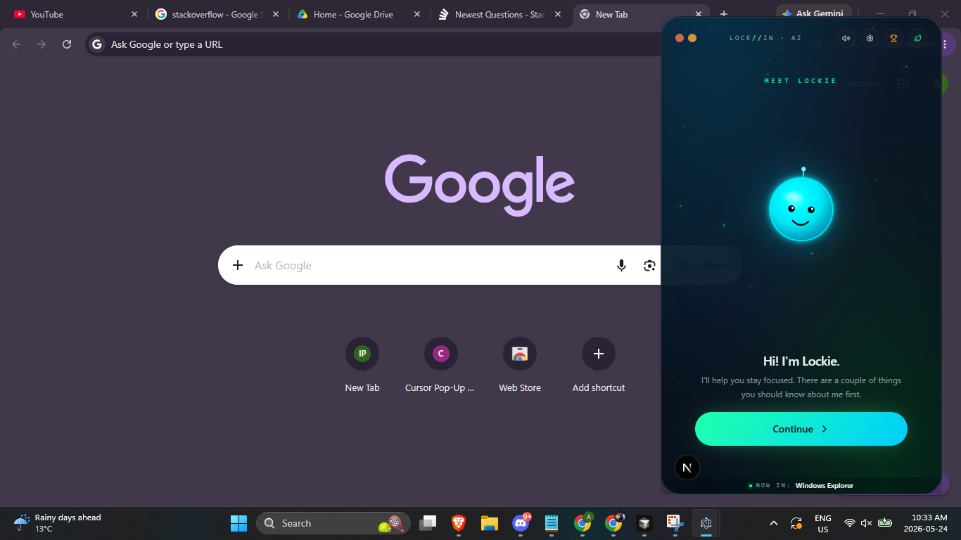This screenshot has width=961, height=540.
Task: Click the Lockie robot mascot
Action: 801,207
